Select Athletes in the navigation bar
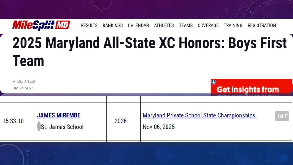The image size is (293, 165). pyautogui.click(x=164, y=25)
